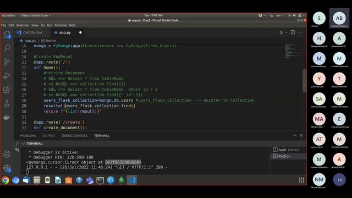
Task: Open the Terminal menu
Action: pyautogui.click(x=61, y=25)
